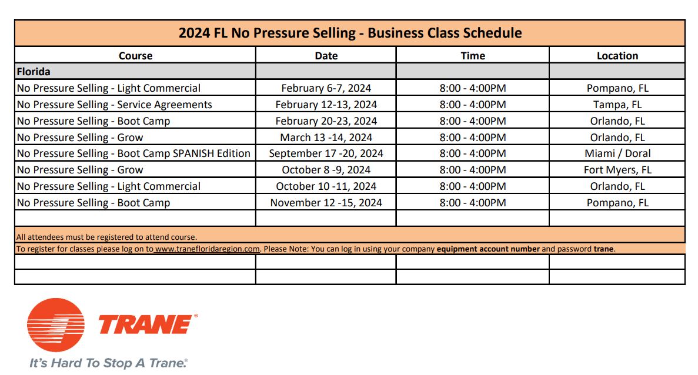The image size is (698, 375).
Task: Open the www.tranefloridaregion.com link
Action: click(207, 249)
